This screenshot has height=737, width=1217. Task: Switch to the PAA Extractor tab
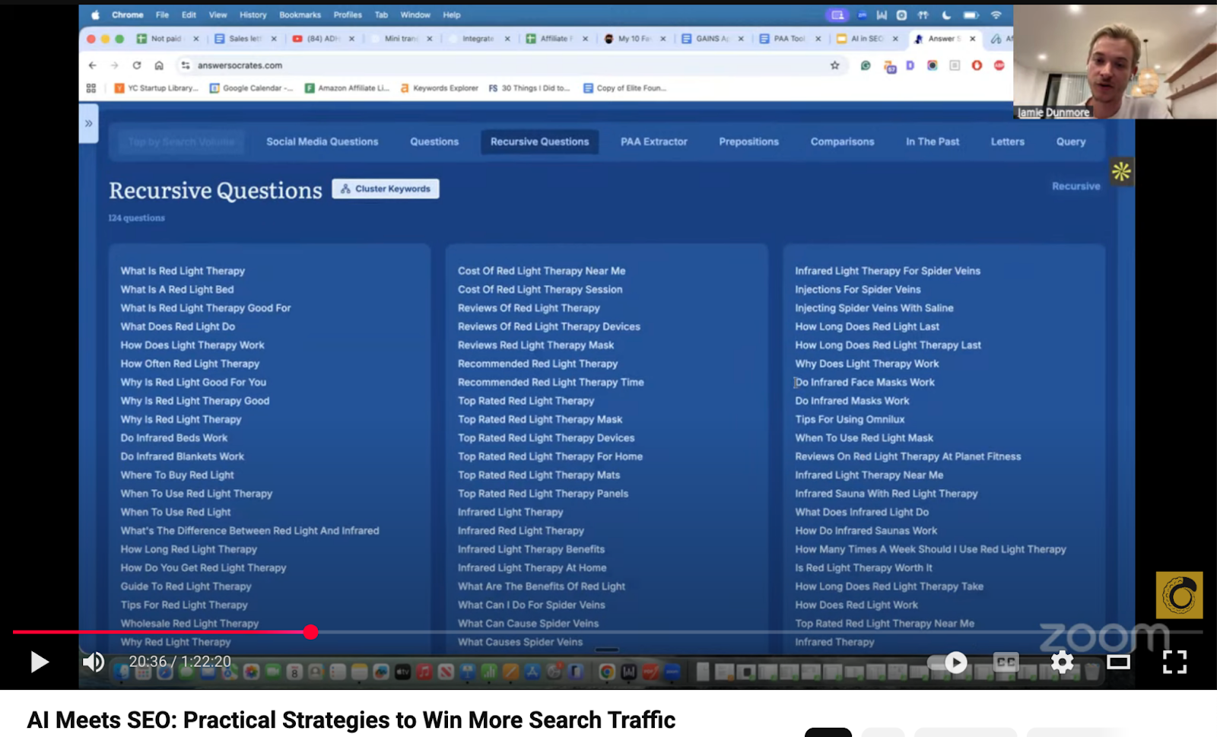pyautogui.click(x=653, y=141)
